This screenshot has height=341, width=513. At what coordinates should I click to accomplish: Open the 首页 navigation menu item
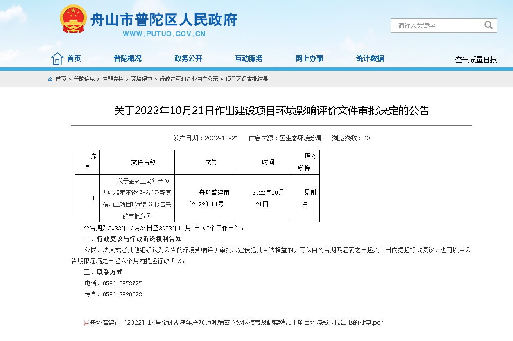[x=74, y=58]
